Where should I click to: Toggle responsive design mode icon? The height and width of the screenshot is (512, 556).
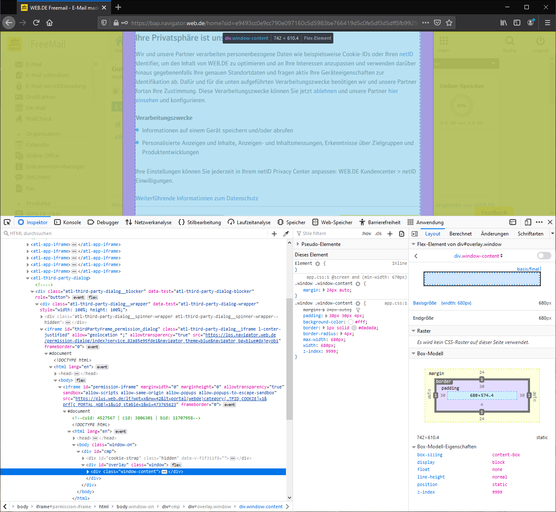528,222
